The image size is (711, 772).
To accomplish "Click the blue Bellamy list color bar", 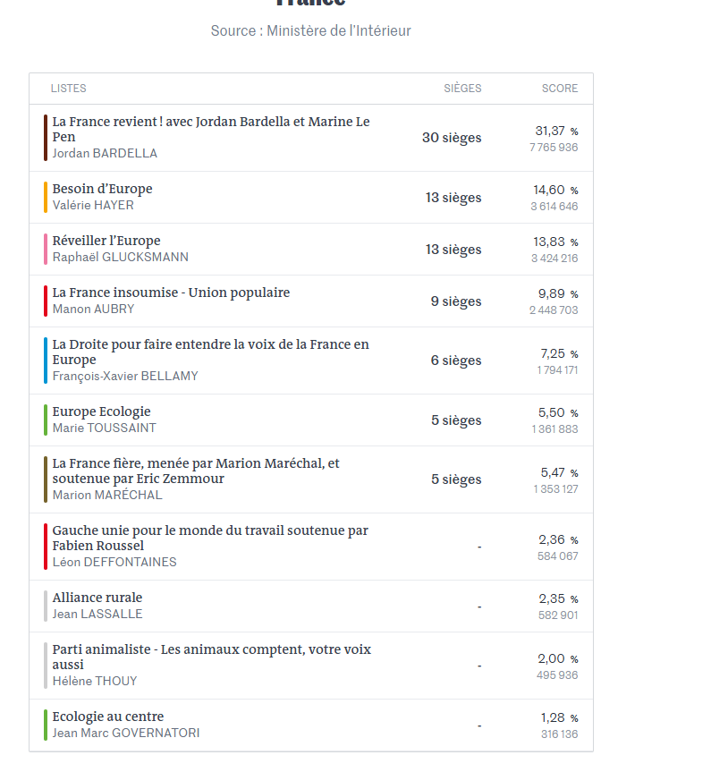I will tap(46, 361).
